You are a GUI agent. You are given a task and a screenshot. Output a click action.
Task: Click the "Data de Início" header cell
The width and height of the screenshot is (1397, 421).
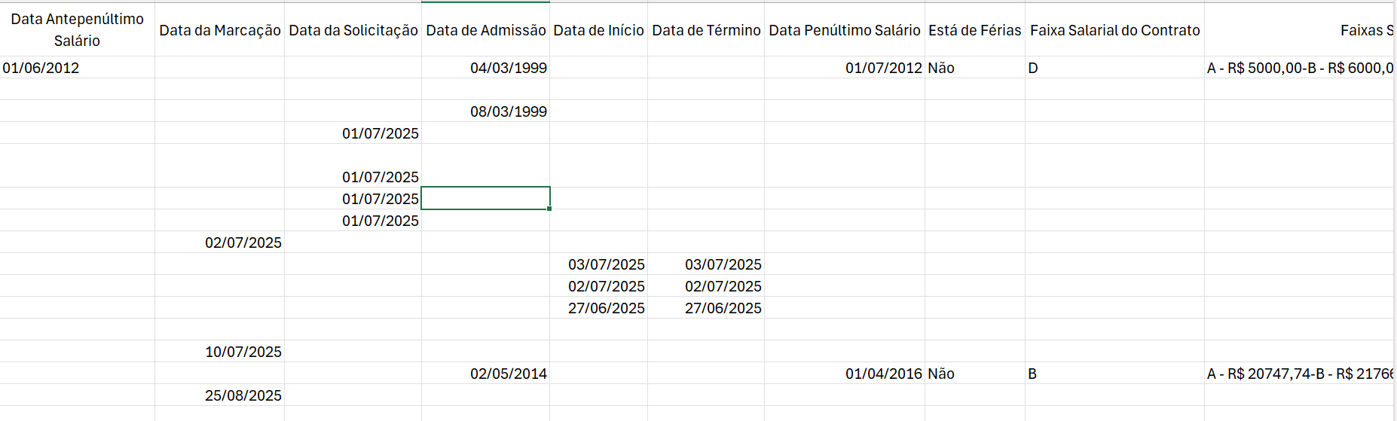[x=598, y=30]
